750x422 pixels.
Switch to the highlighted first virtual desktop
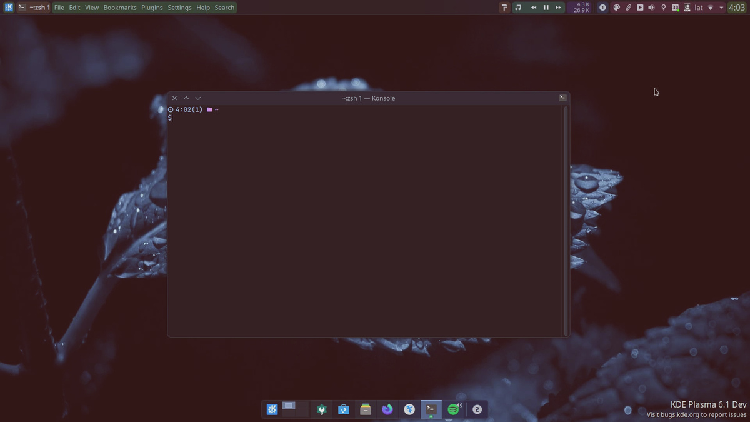(x=289, y=405)
